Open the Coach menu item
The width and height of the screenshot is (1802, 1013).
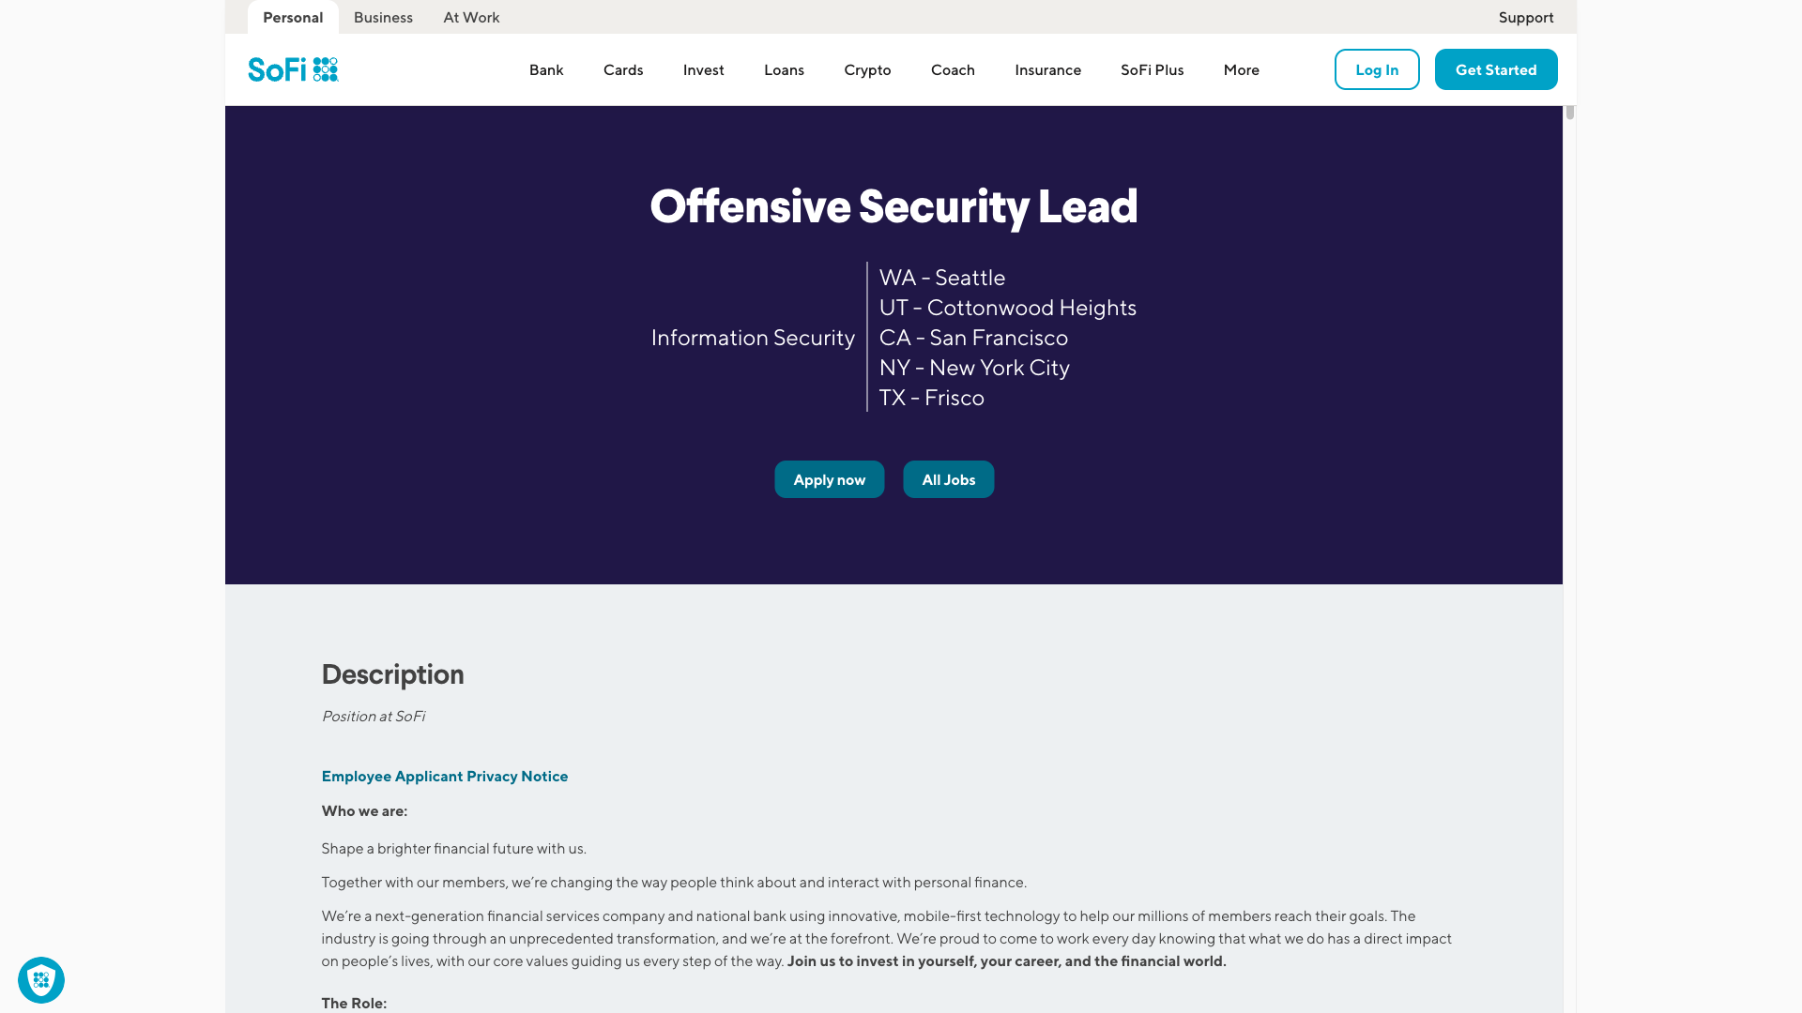[x=953, y=69]
